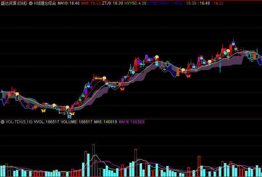Viewport: 262px width, 177px height.
Task: Click the blue YY50: 16.42 value
Action: [159, 3]
